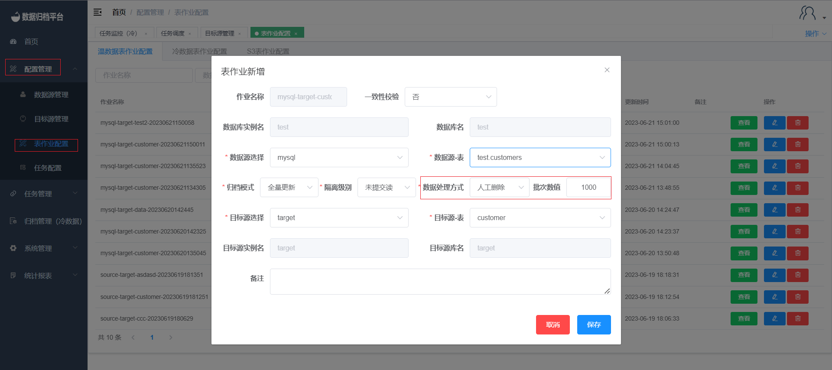The height and width of the screenshot is (370, 832).
Task: Click the delete icon for mysql-target-test2-20230621150058 row
Action: point(798,123)
